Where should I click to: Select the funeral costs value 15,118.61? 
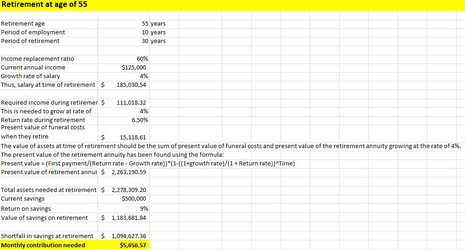tap(133, 137)
